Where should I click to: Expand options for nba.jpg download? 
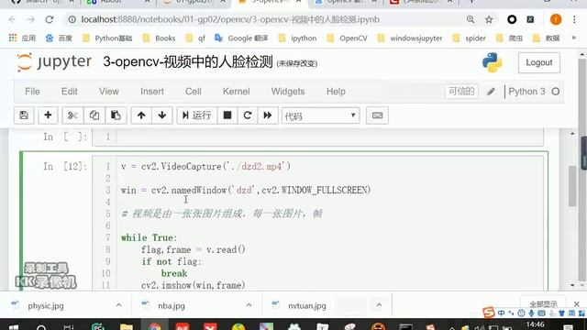point(249,305)
